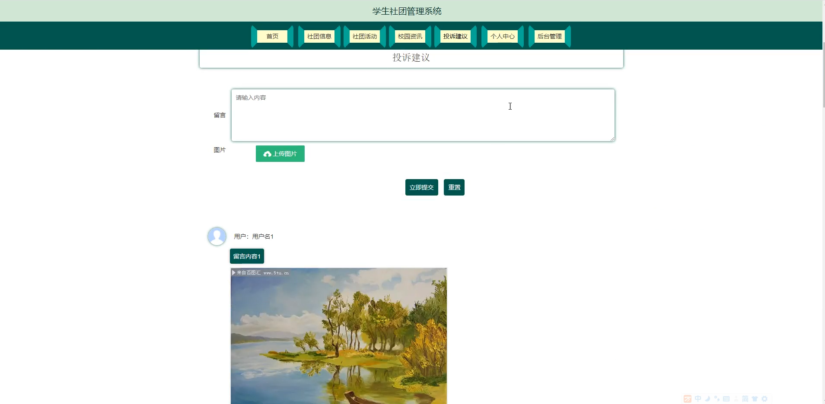Click the avatar of 用户名1

pyautogui.click(x=217, y=236)
